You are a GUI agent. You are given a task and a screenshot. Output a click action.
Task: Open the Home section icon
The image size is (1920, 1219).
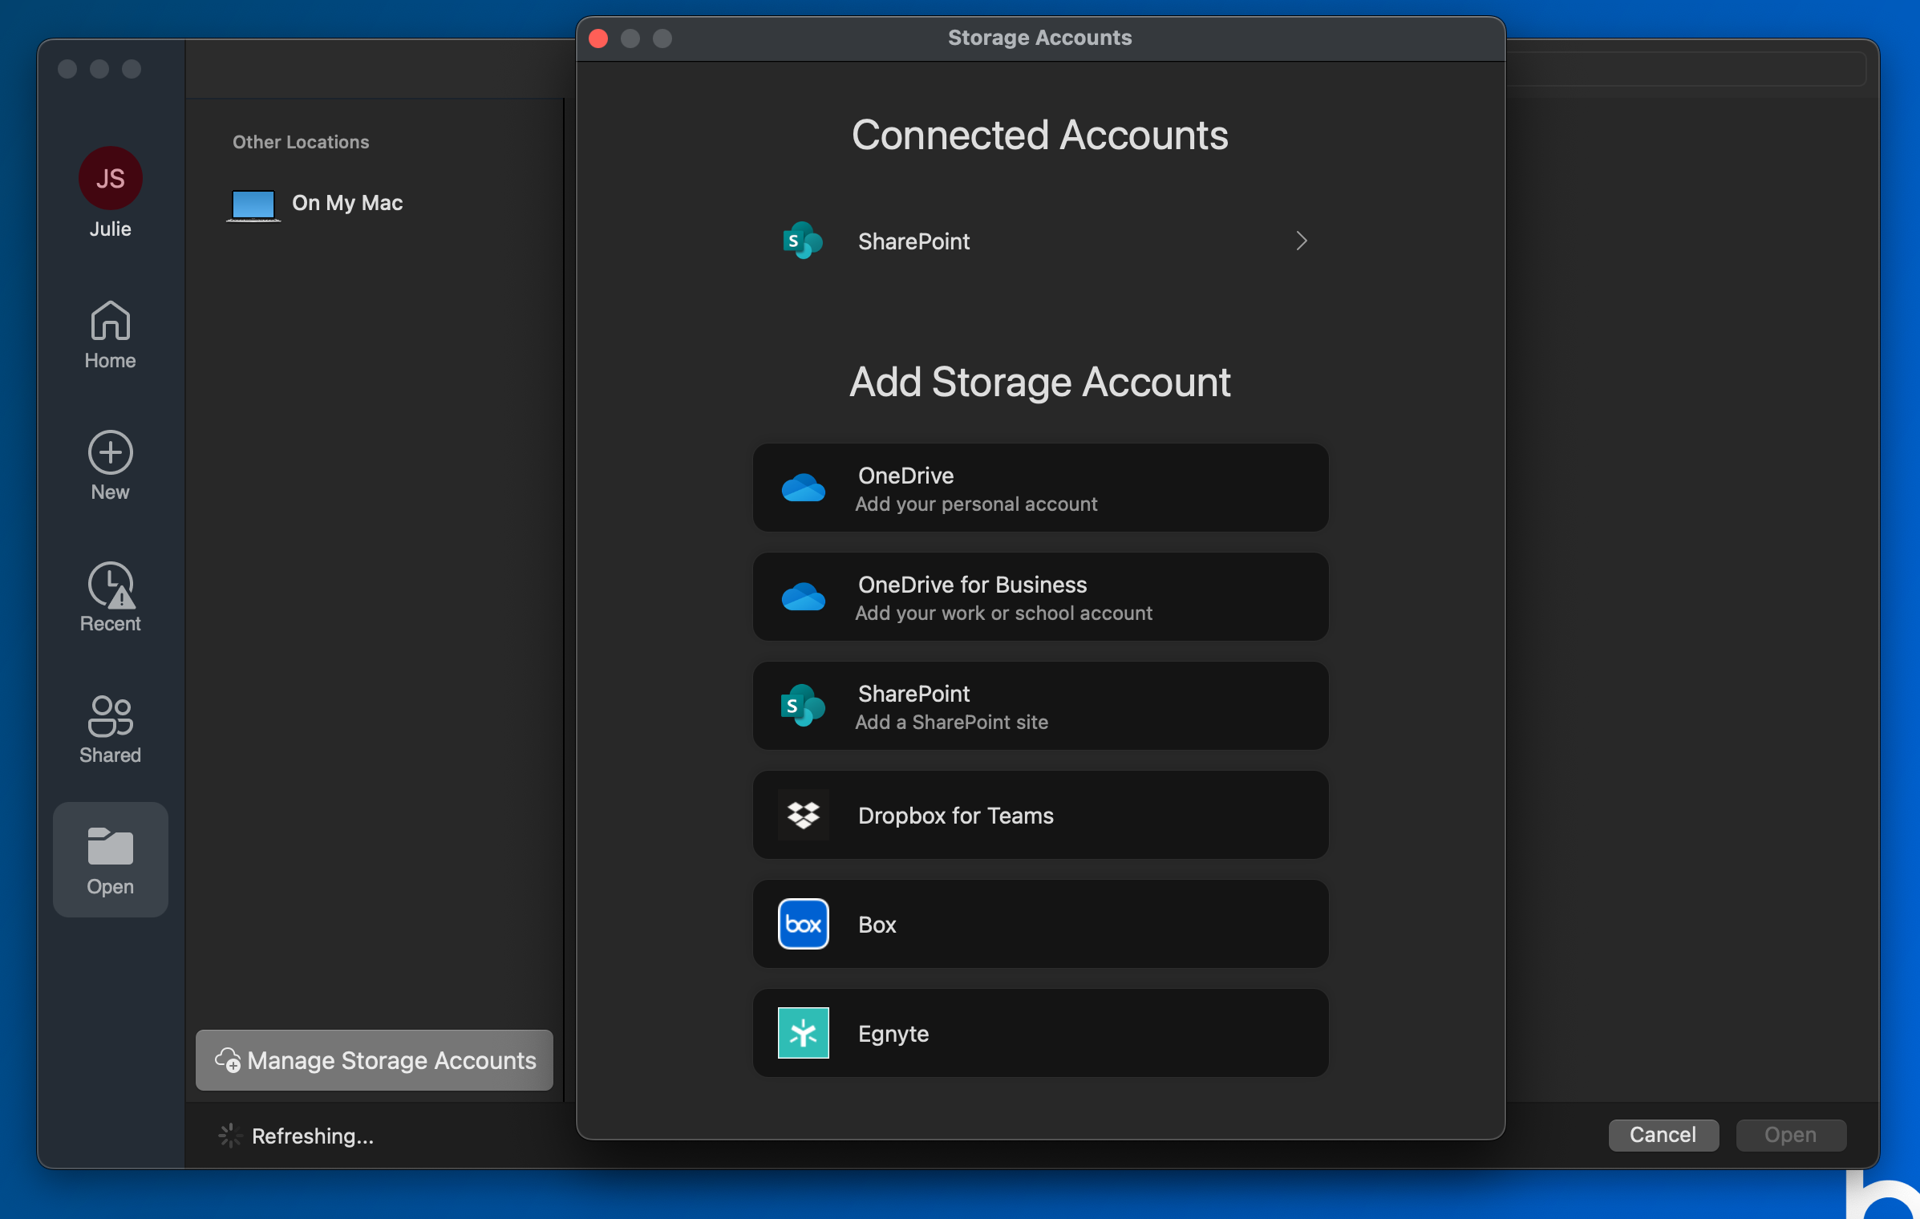point(111,321)
